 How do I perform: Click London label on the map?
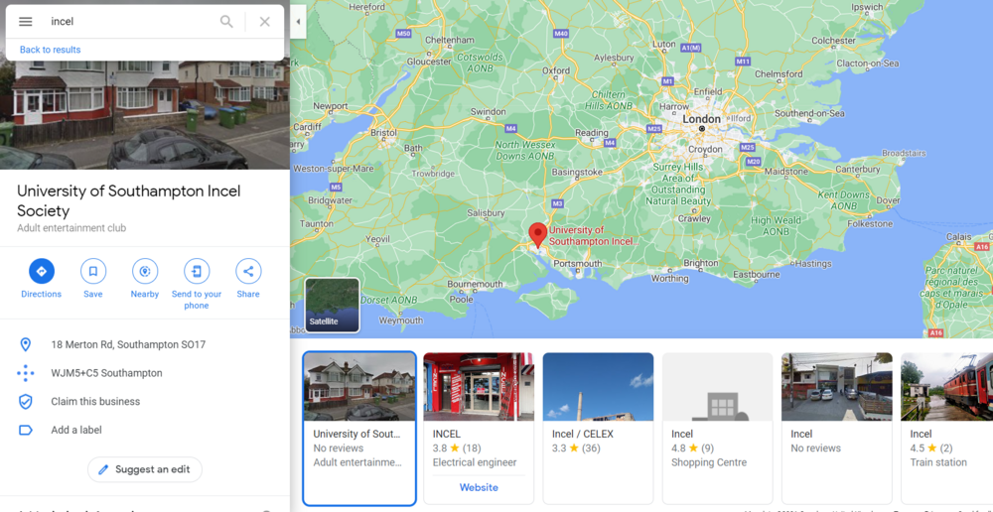coord(701,119)
